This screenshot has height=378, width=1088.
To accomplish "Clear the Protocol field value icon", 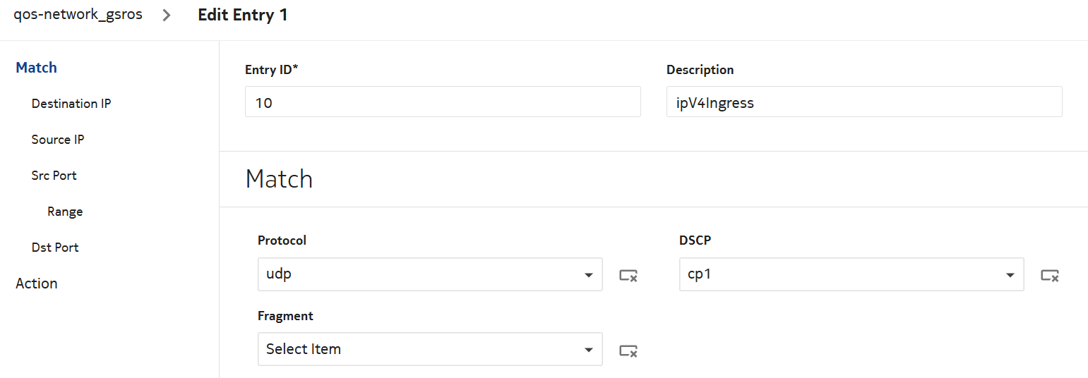I will coord(628,276).
